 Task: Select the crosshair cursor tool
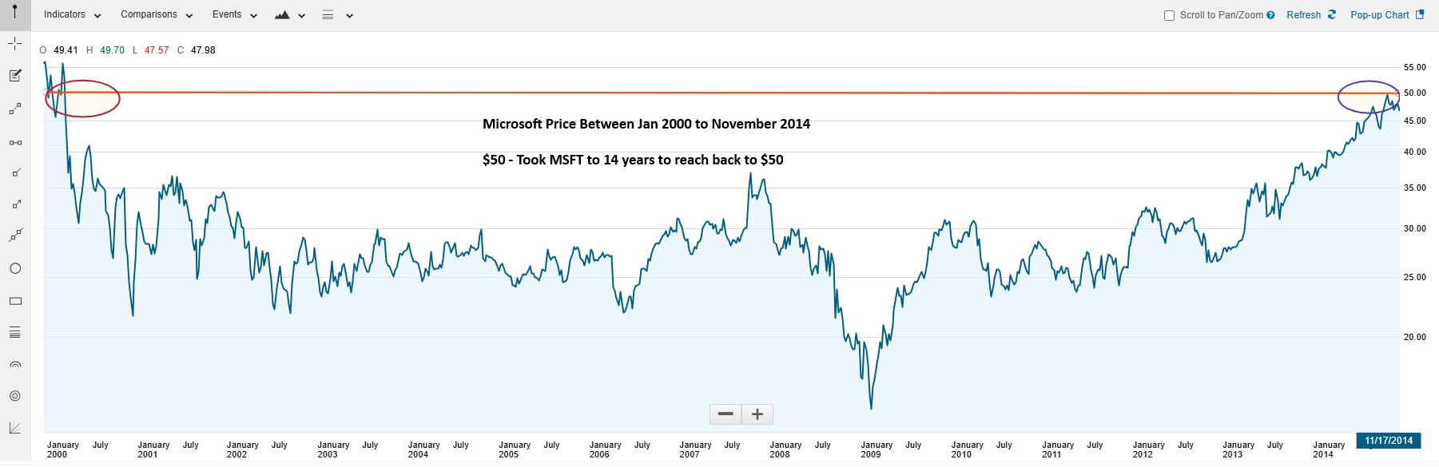[x=14, y=44]
